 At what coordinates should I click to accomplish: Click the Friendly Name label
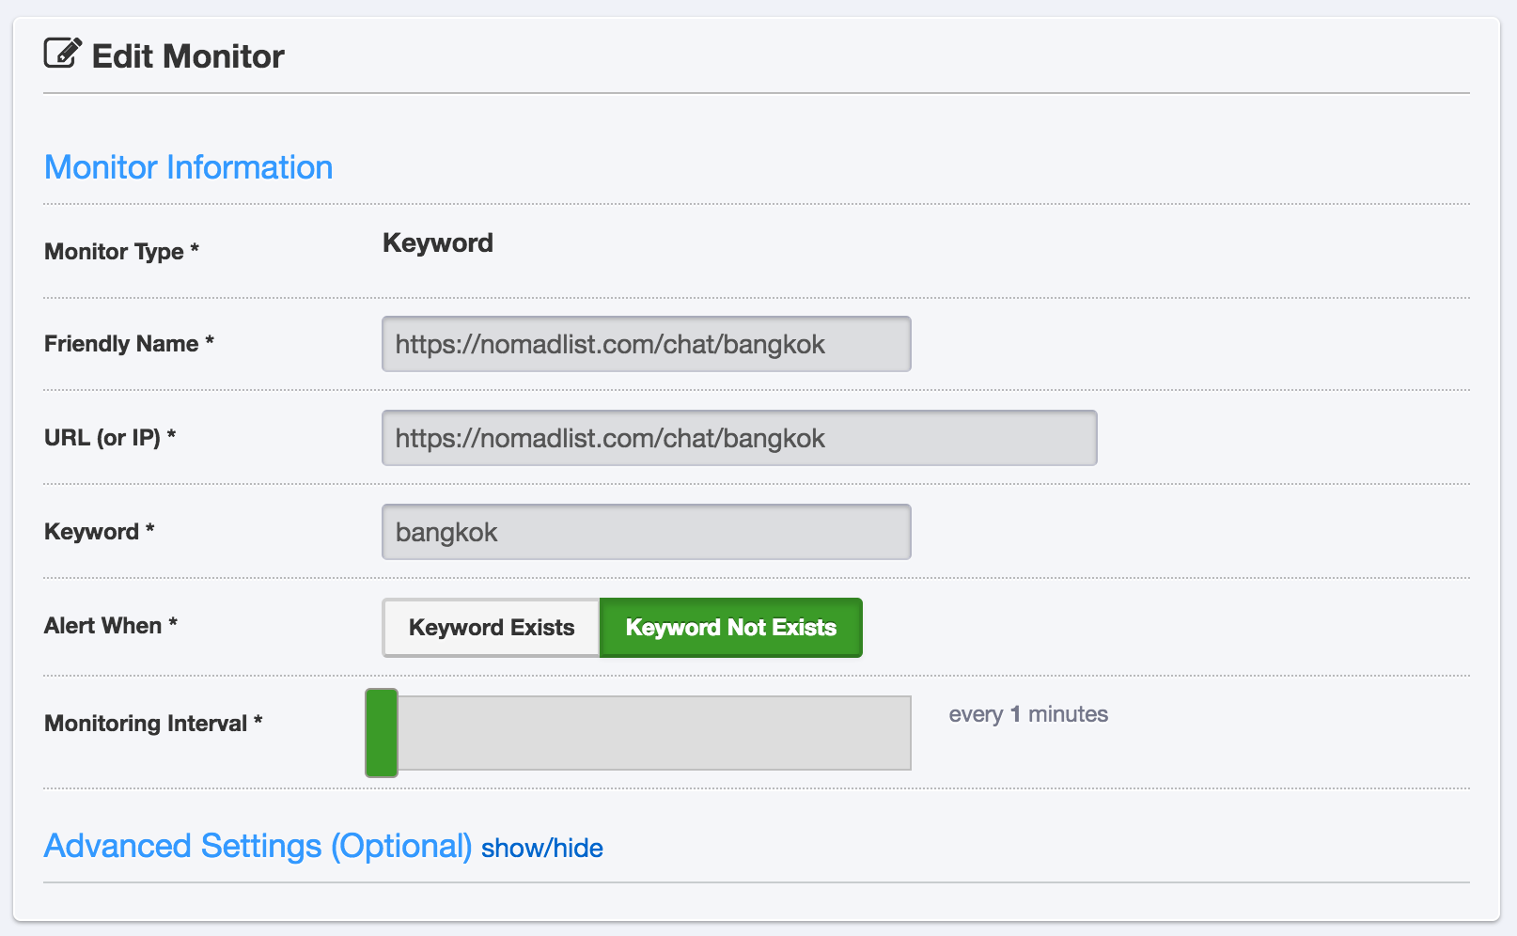[x=129, y=344]
